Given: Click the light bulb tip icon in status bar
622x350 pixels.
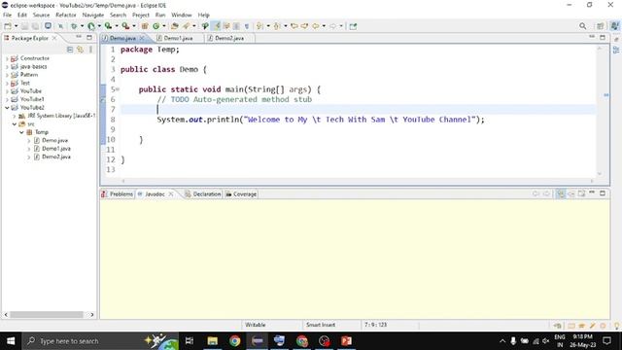Looking at the screenshot, I should click(x=617, y=326).
